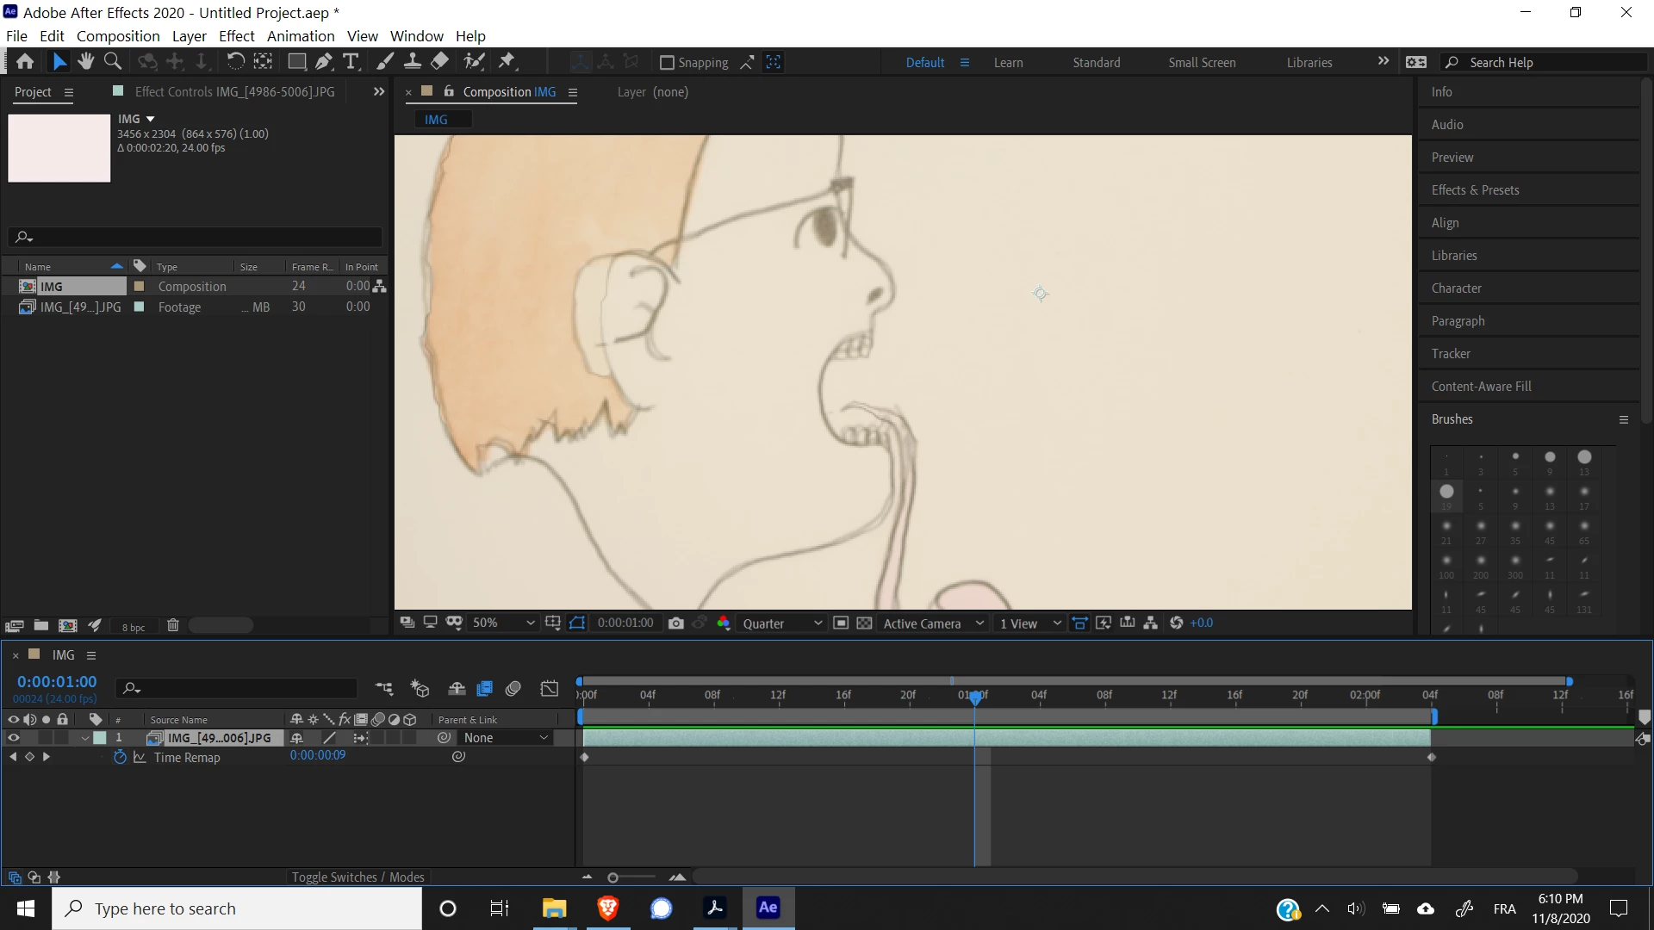
Task: Switch to the Effect Controls tab
Action: point(234,91)
